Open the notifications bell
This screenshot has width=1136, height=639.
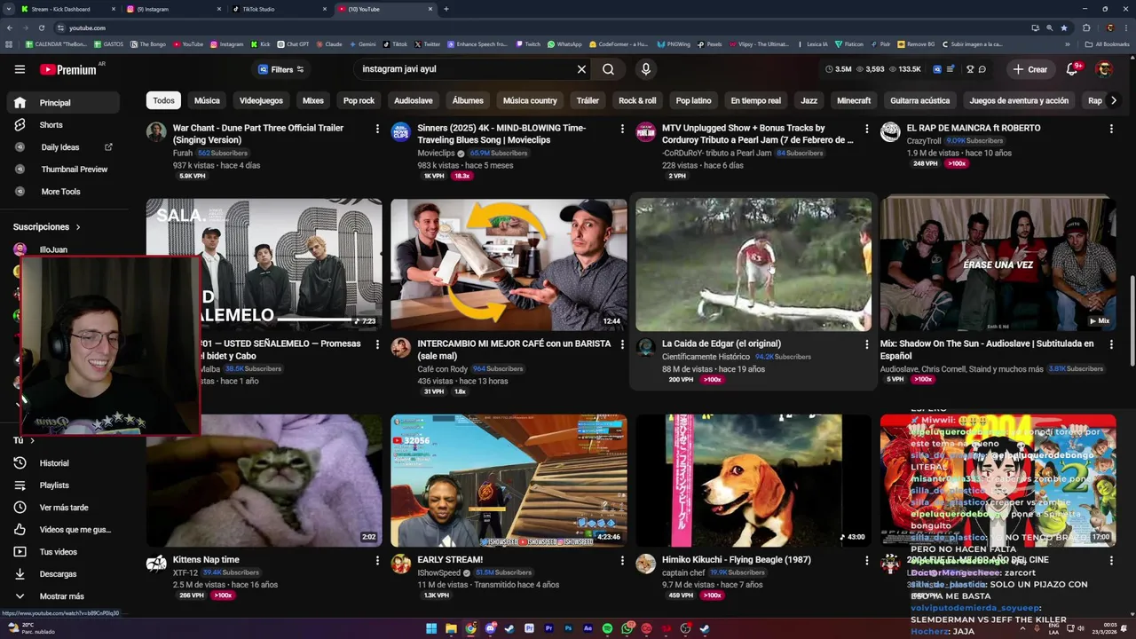(x=1072, y=69)
